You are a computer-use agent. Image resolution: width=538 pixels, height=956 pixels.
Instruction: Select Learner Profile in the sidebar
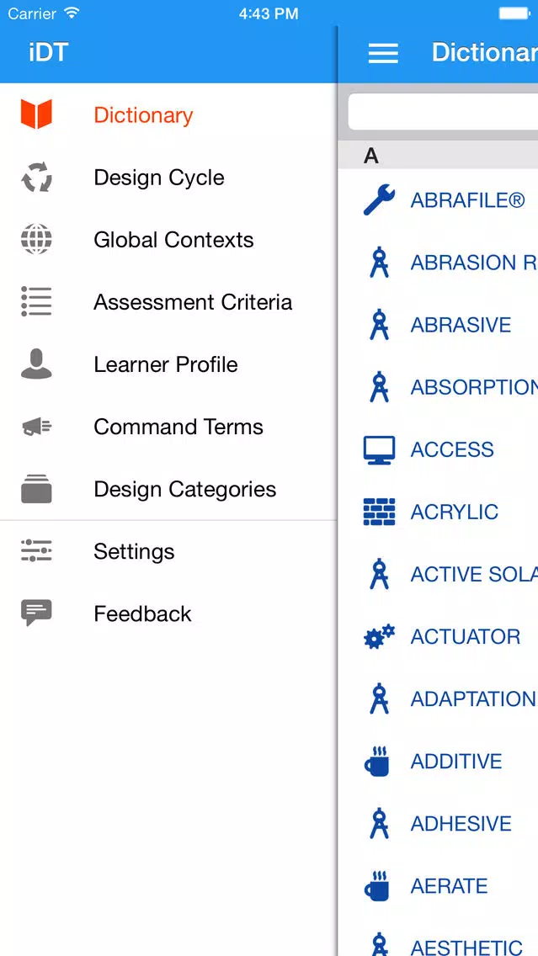[x=168, y=364]
